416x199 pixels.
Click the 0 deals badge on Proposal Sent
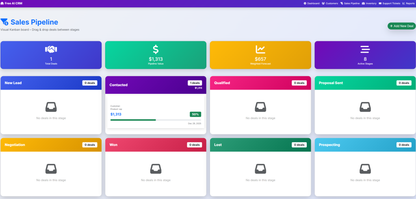click(404, 83)
